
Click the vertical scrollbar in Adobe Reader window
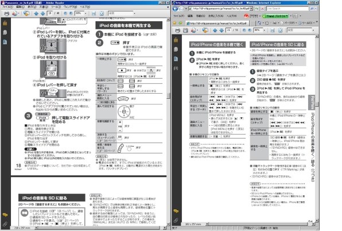pyautogui.click(x=168, y=122)
